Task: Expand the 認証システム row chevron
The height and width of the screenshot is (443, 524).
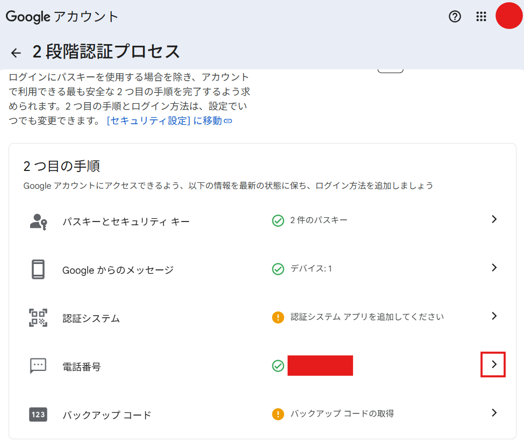Action: (494, 316)
